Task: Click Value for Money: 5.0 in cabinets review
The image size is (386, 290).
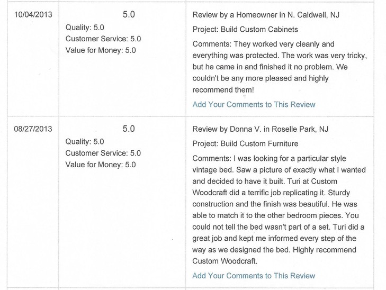Action: point(101,50)
